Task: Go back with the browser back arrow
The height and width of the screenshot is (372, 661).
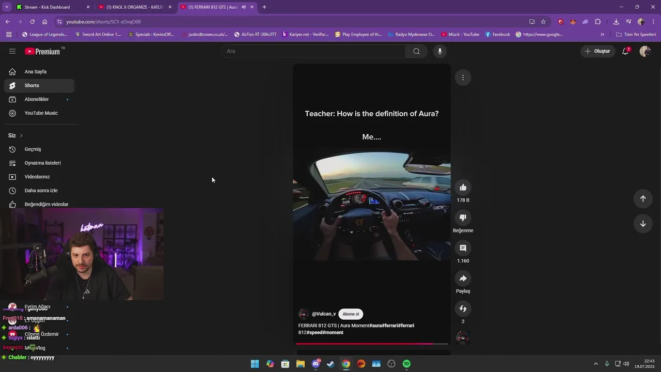Action: pyautogui.click(x=8, y=22)
